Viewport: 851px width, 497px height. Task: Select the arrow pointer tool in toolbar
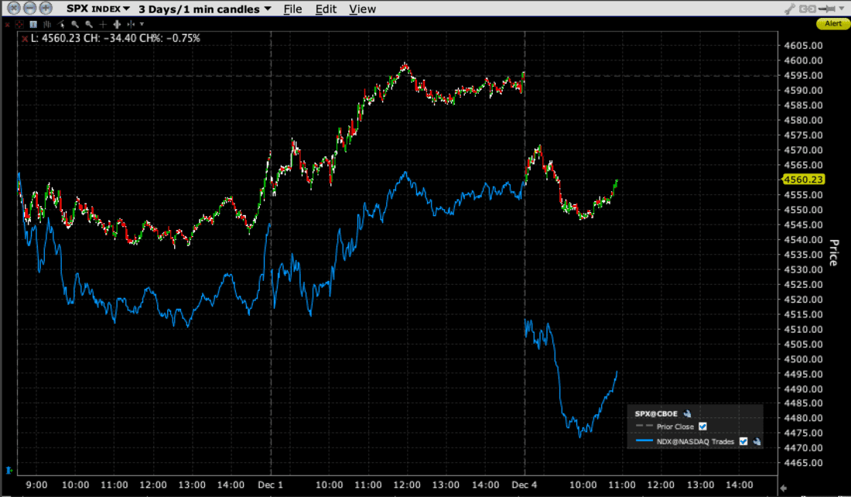61,25
